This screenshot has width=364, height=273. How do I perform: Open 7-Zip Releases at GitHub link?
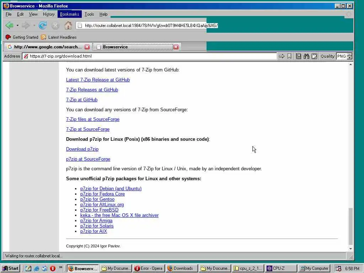pyautogui.click(x=92, y=90)
